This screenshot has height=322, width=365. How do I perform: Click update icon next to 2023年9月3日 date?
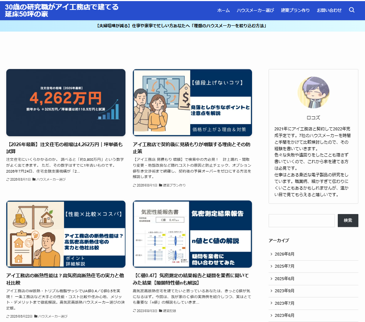[x=134, y=311]
